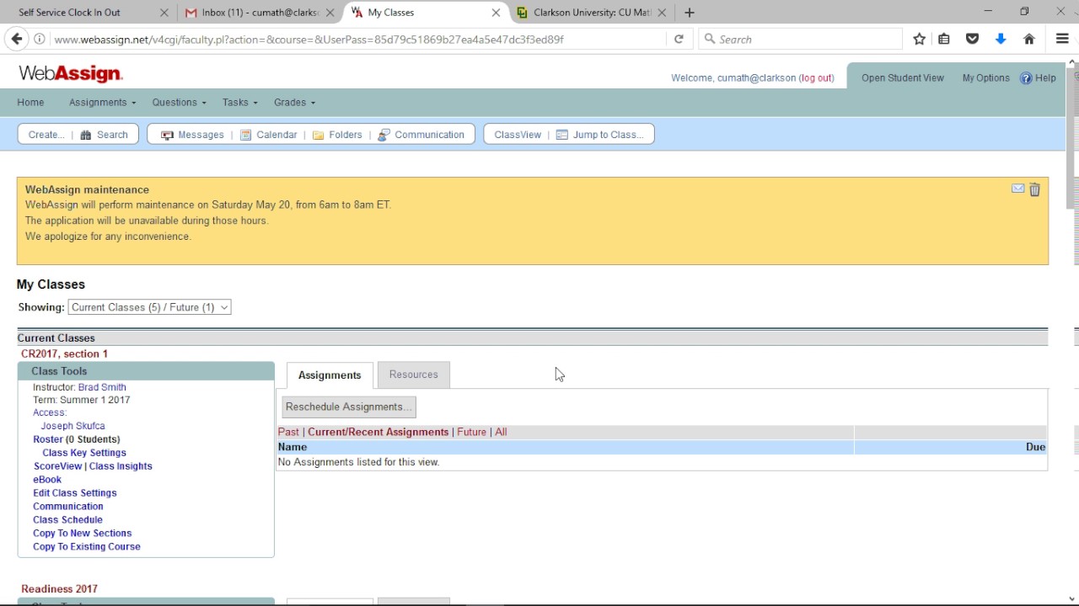Open the CR2017, section 1 class link

(x=64, y=354)
